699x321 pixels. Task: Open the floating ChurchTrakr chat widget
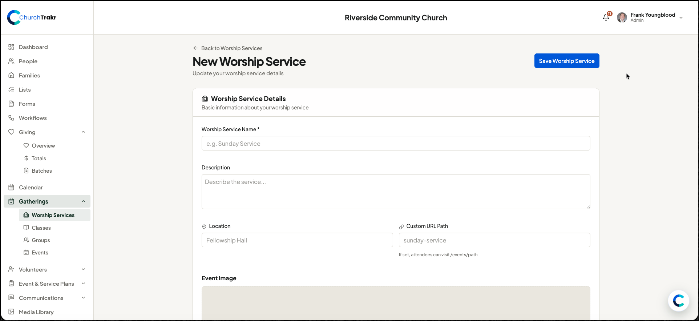(x=678, y=301)
